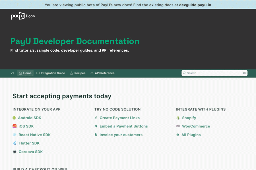This screenshot has height=170, width=256.
Task: Open the devguide.payu.in link in banner
Action: tap(195, 5)
